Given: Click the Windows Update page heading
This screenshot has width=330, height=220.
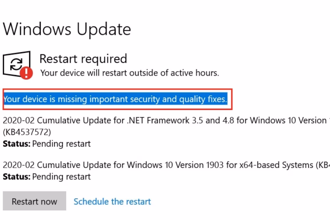Looking at the screenshot, I should 67,29.
